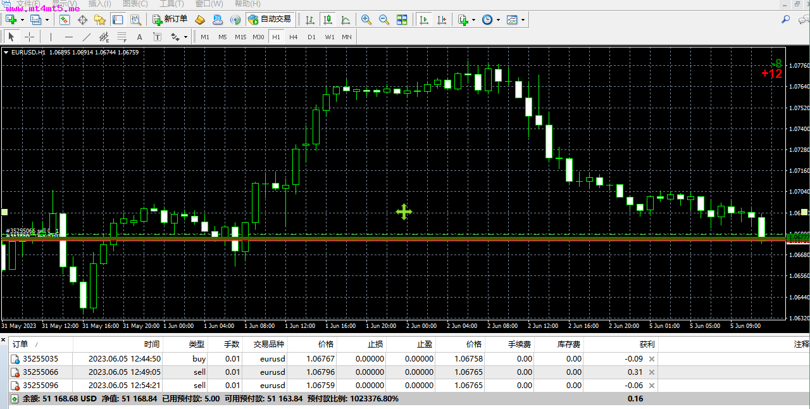Open the 图表(C) menu
This screenshot has height=409, width=810.
(135, 4)
